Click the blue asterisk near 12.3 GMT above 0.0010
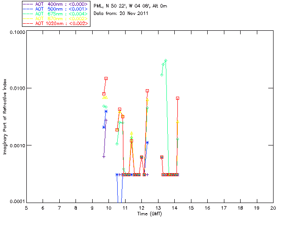The width and height of the screenshot is (281, 225). tap(148, 143)
